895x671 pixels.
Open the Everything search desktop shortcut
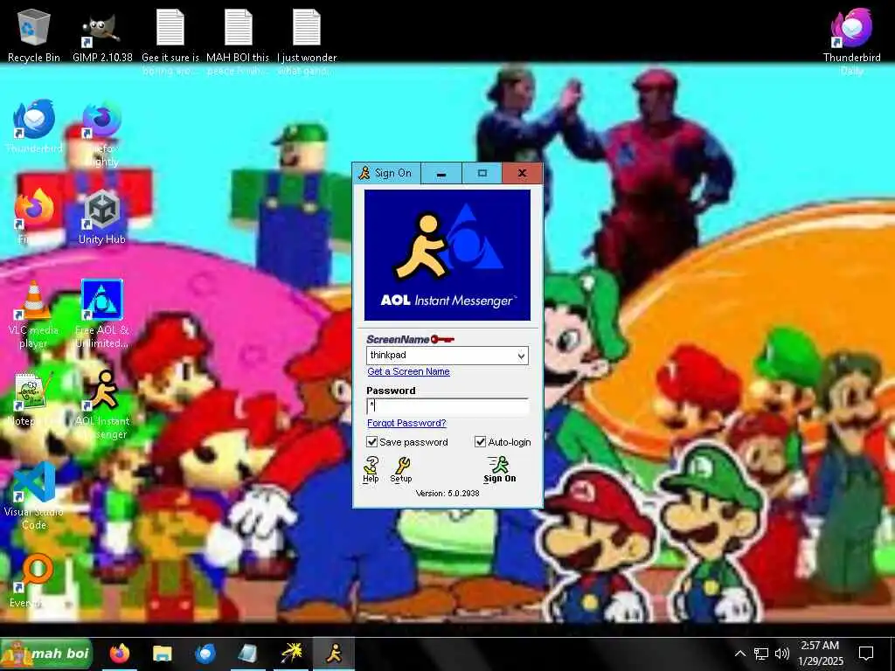[x=32, y=579]
